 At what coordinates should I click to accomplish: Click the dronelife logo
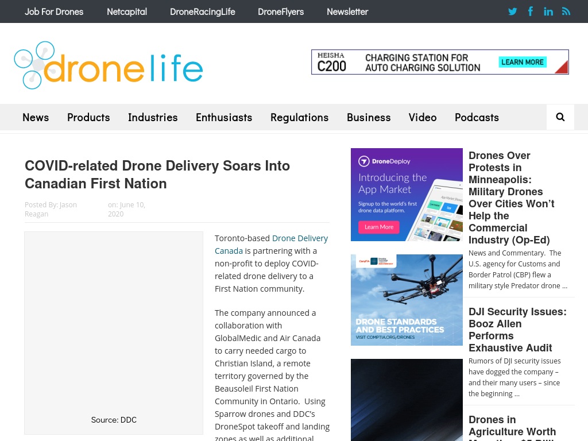click(x=109, y=65)
